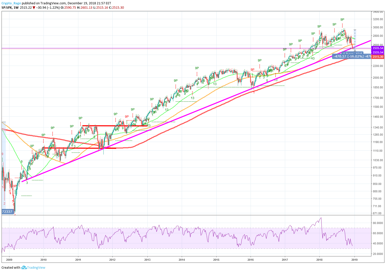Click the 2000.00 price axis label
386x272 pixels.
click(x=378, y=78)
